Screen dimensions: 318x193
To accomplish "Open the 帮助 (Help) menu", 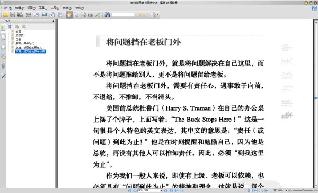I will tap(79, 8).
